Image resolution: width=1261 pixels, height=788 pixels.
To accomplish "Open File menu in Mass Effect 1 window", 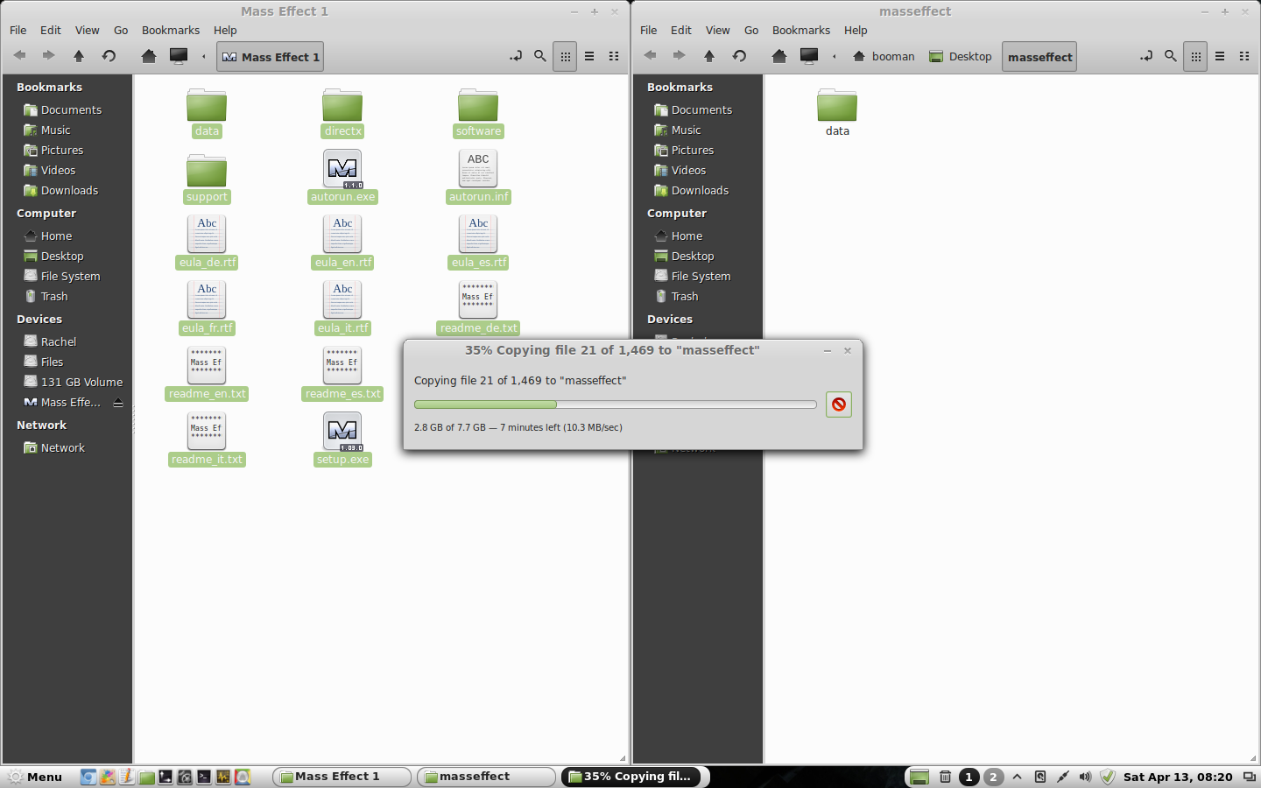I will pyautogui.click(x=18, y=30).
